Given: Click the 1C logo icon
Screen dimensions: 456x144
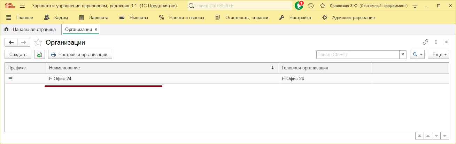Looking at the screenshot, I should (10, 6).
